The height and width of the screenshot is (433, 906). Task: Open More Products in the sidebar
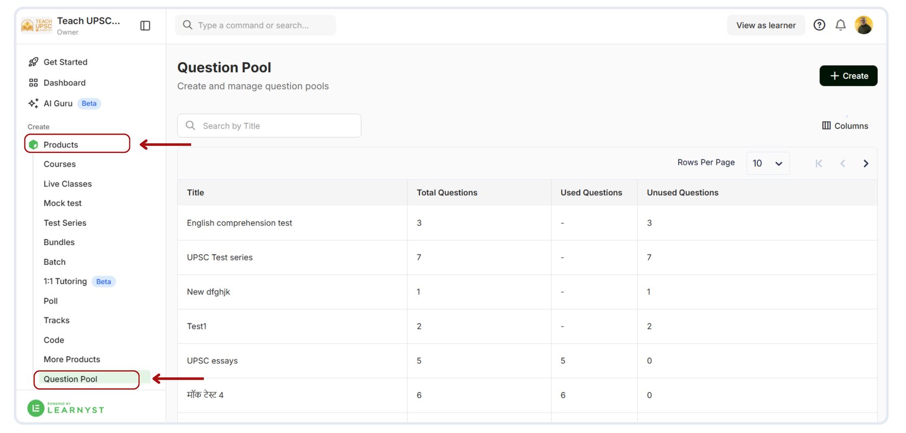72,359
